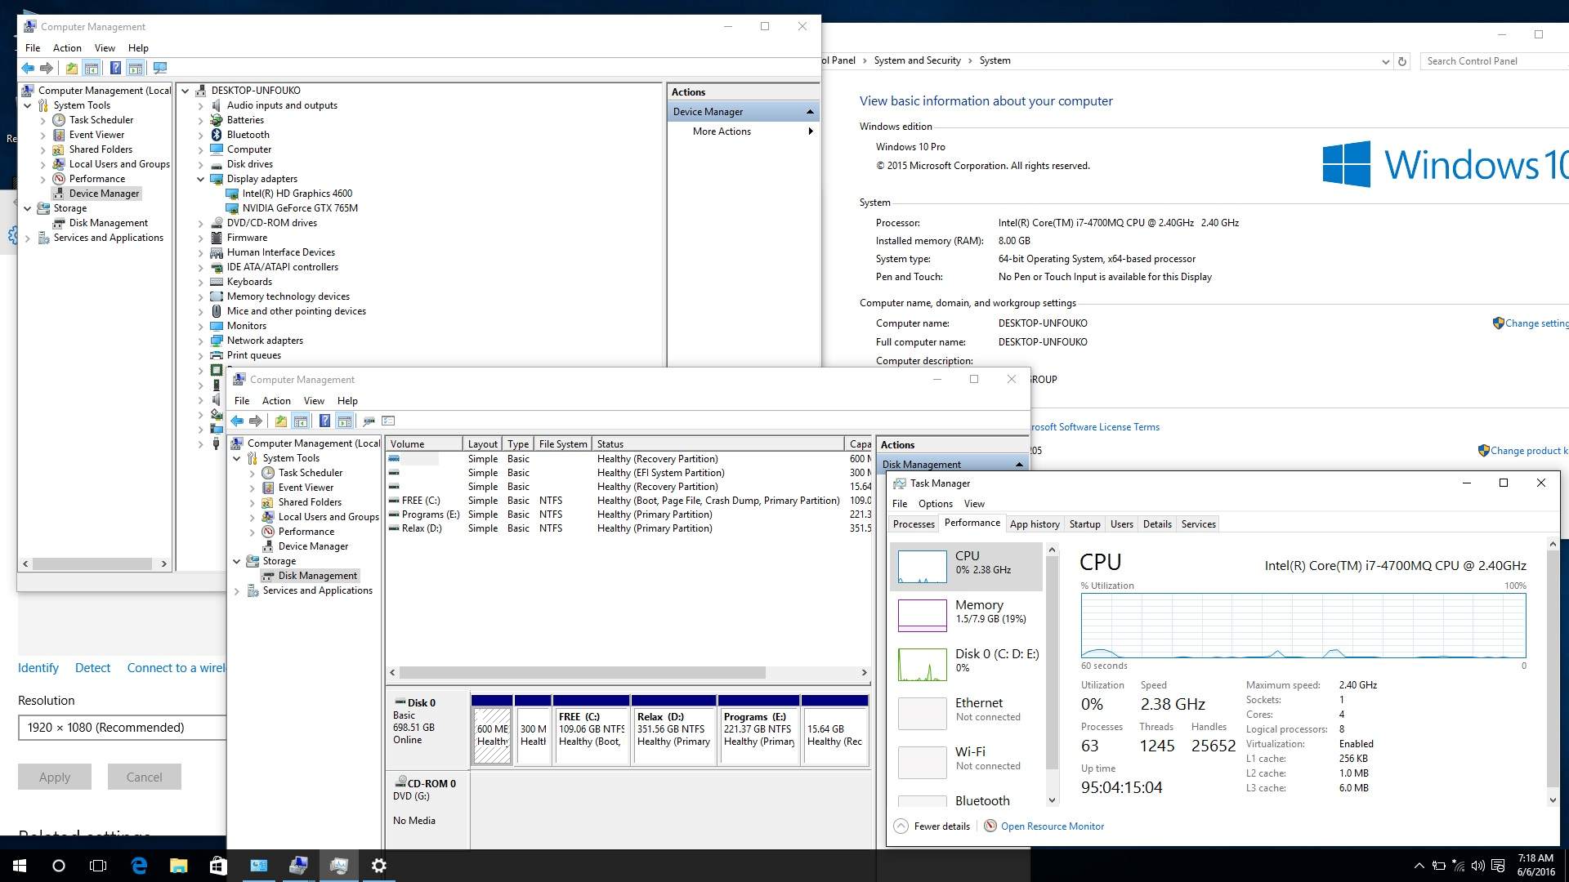The image size is (1569, 882).
Task: Collapse Device Manager actions section arrow
Action: pyautogui.click(x=810, y=112)
